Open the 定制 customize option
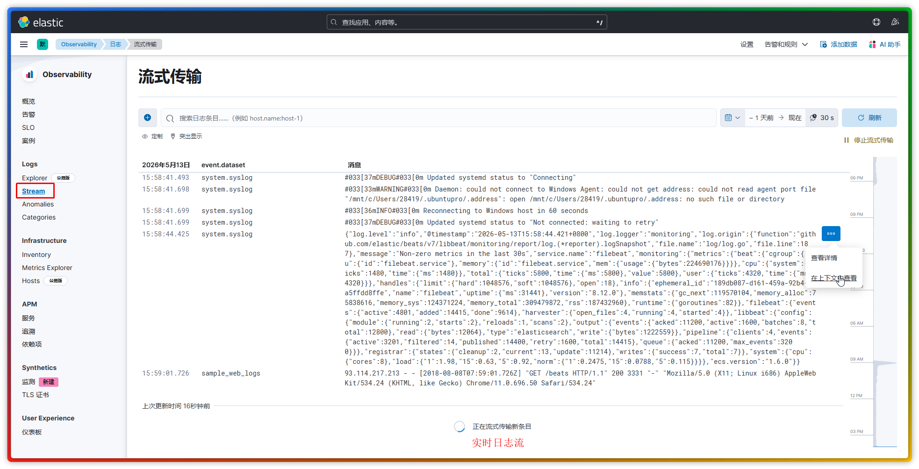The image size is (919, 469). (x=152, y=136)
